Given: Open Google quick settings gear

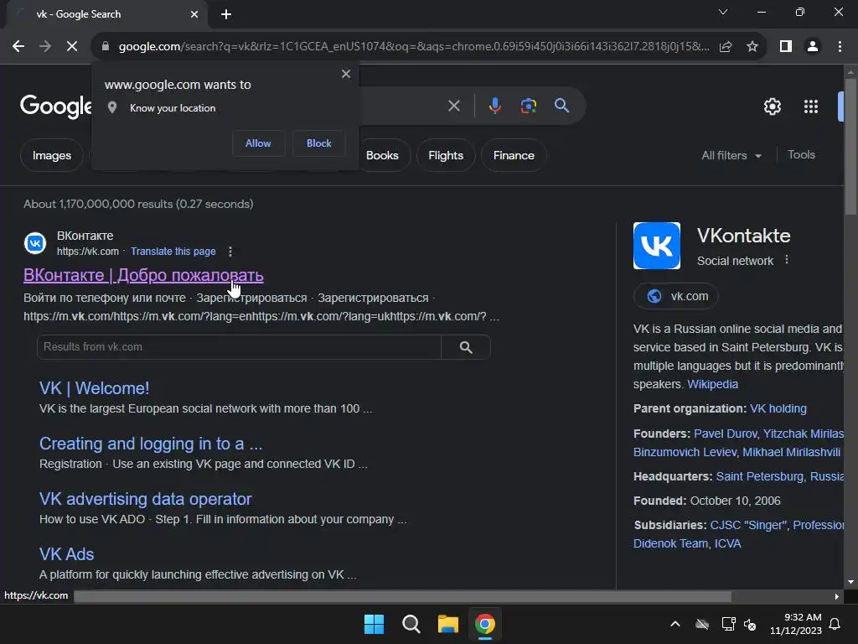Looking at the screenshot, I should (772, 106).
